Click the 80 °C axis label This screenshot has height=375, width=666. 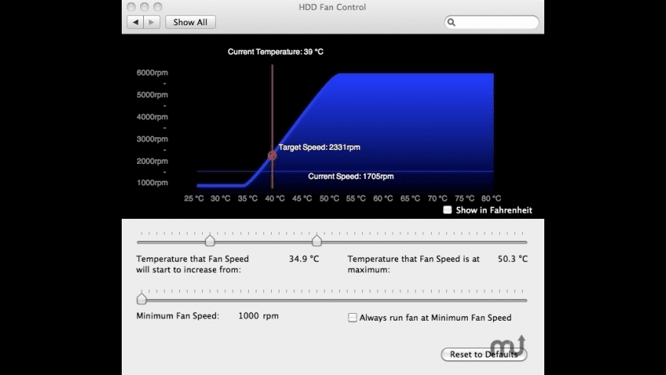pyautogui.click(x=491, y=198)
